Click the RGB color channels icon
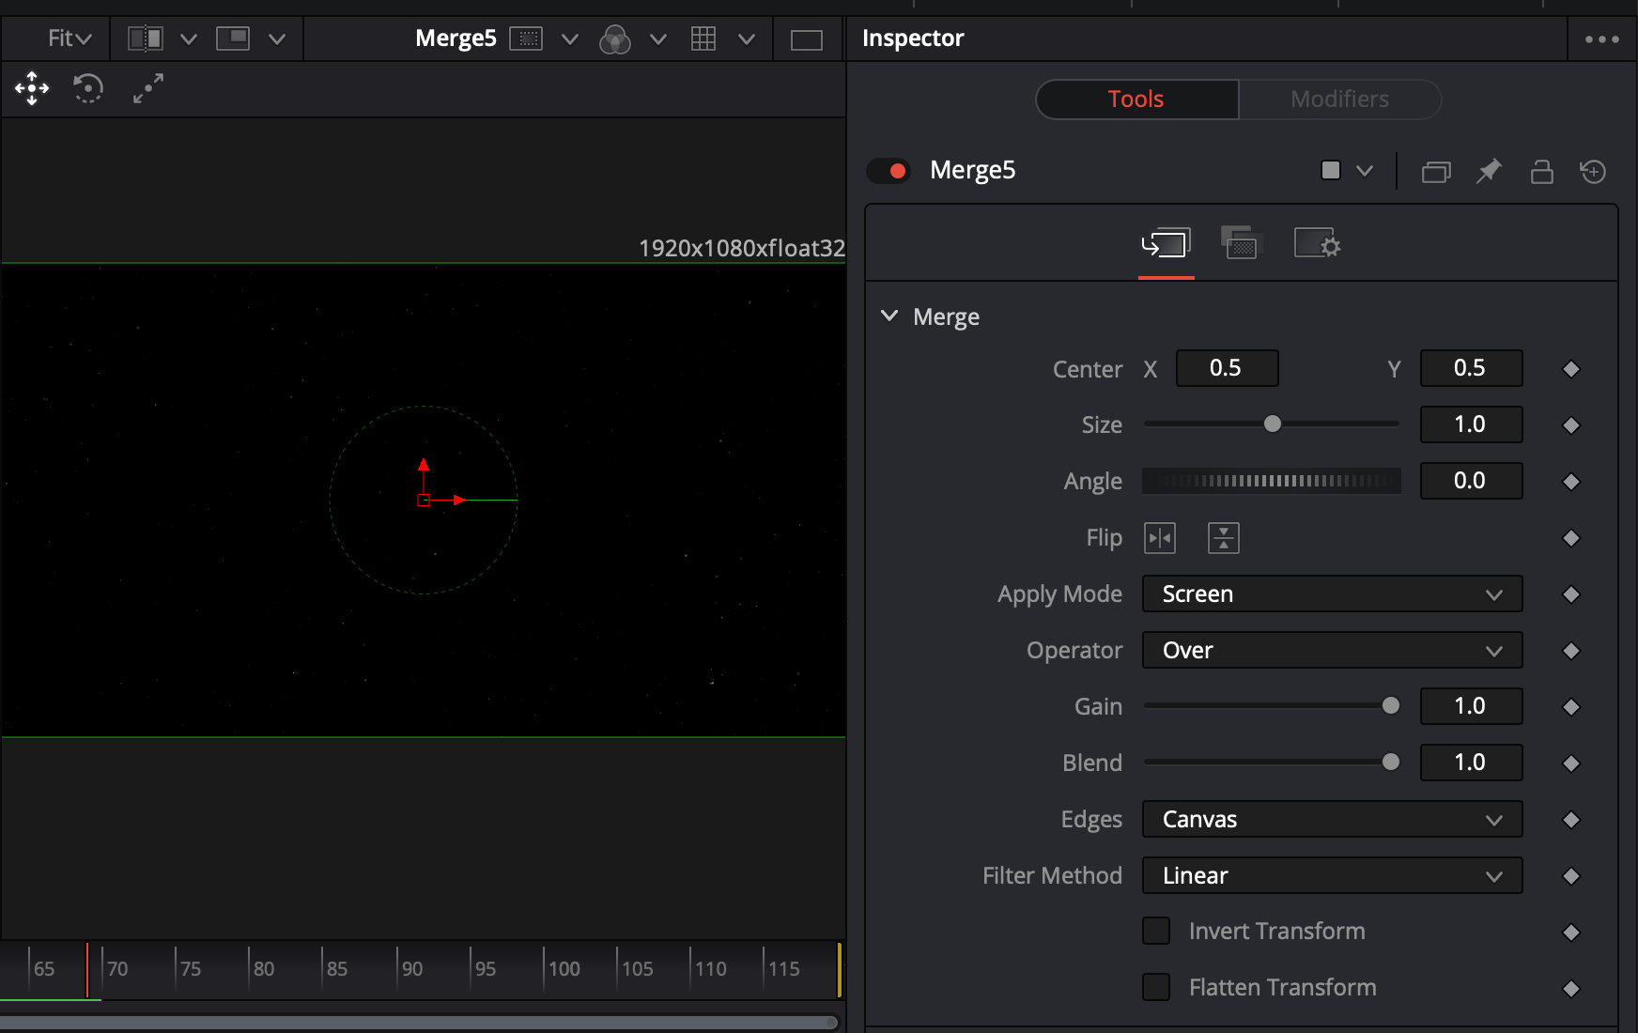 (615, 39)
